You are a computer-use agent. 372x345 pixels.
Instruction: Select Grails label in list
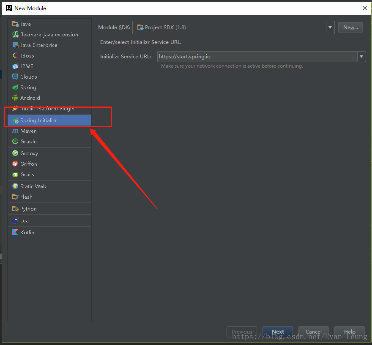point(27,174)
